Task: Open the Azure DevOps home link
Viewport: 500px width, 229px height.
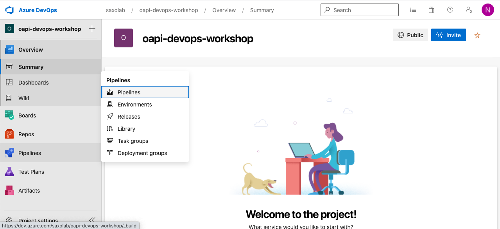Action: click(38, 10)
